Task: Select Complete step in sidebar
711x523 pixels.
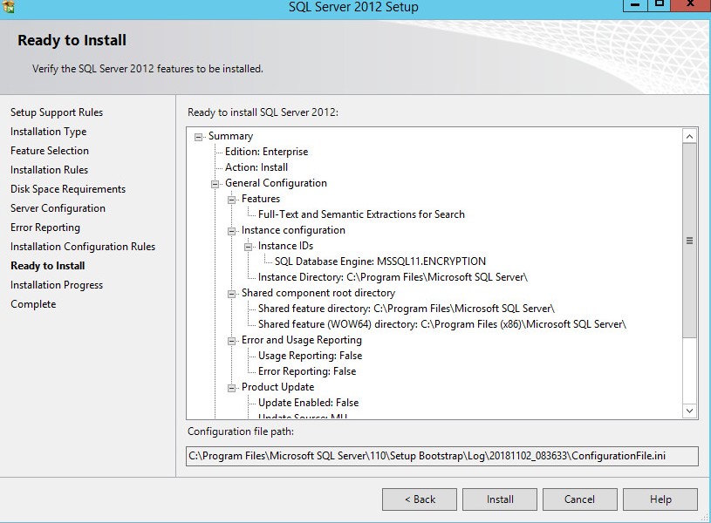Action: pyautogui.click(x=33, y=304)
